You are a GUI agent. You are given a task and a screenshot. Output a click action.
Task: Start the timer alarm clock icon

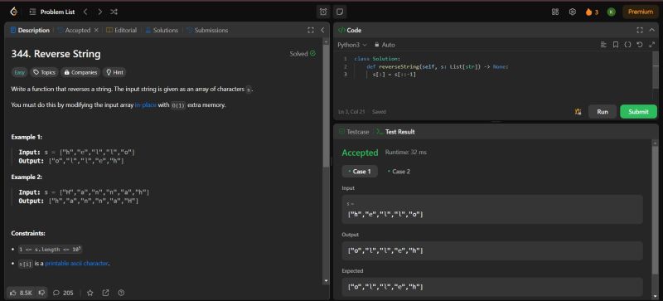click(x=323, y=12)
